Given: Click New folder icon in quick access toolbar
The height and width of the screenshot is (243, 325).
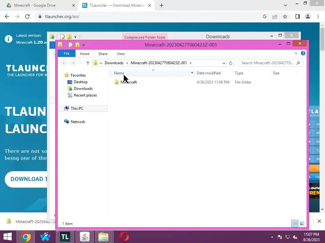Looking at the screenshot, I should click(77, 45).
